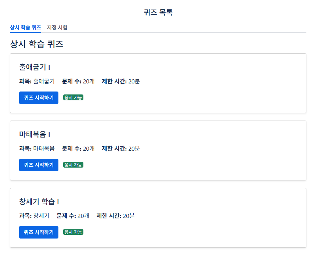This screenshot has width=313, height=258.
Task: Click the 창세기 학습 I card title
Action: [39, 201]
